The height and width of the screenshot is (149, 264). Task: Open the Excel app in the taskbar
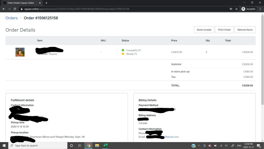pos(105,146)
